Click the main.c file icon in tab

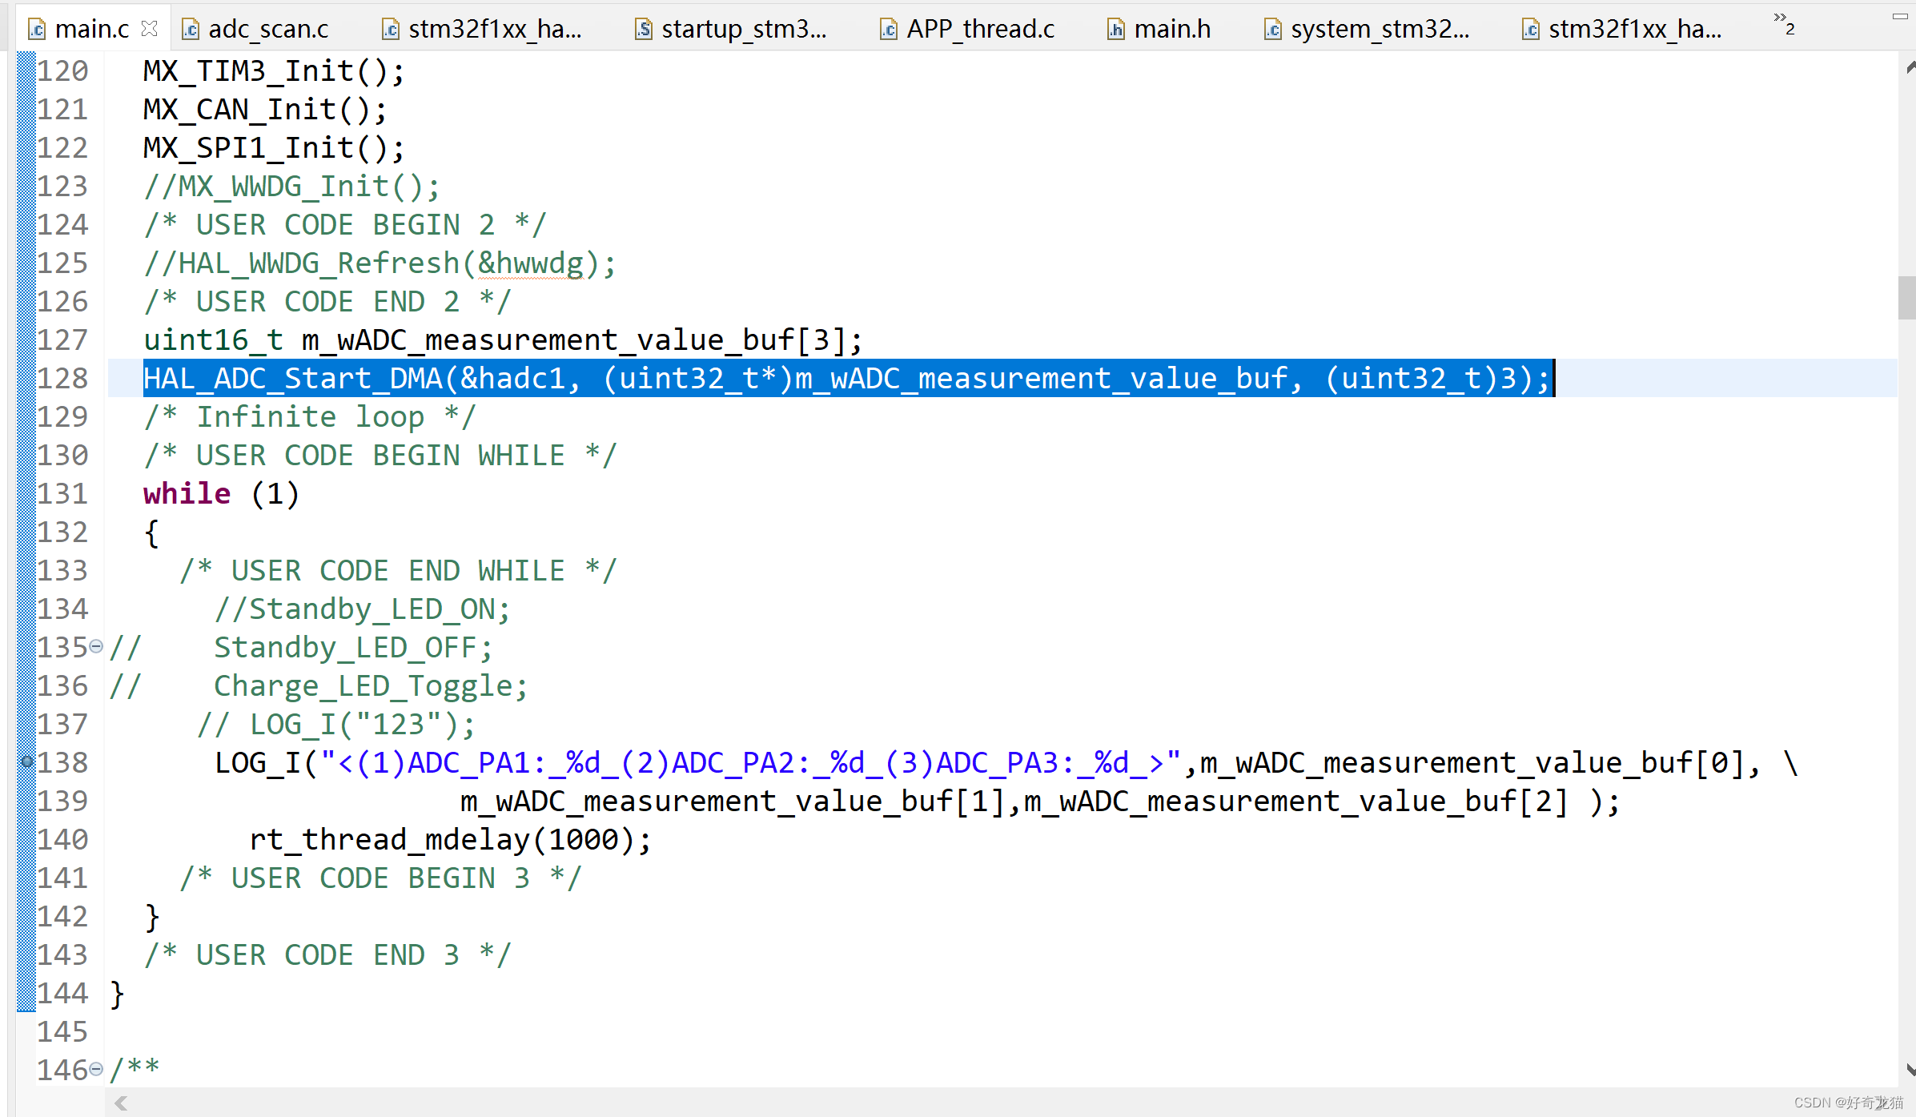tap(37, 30)
